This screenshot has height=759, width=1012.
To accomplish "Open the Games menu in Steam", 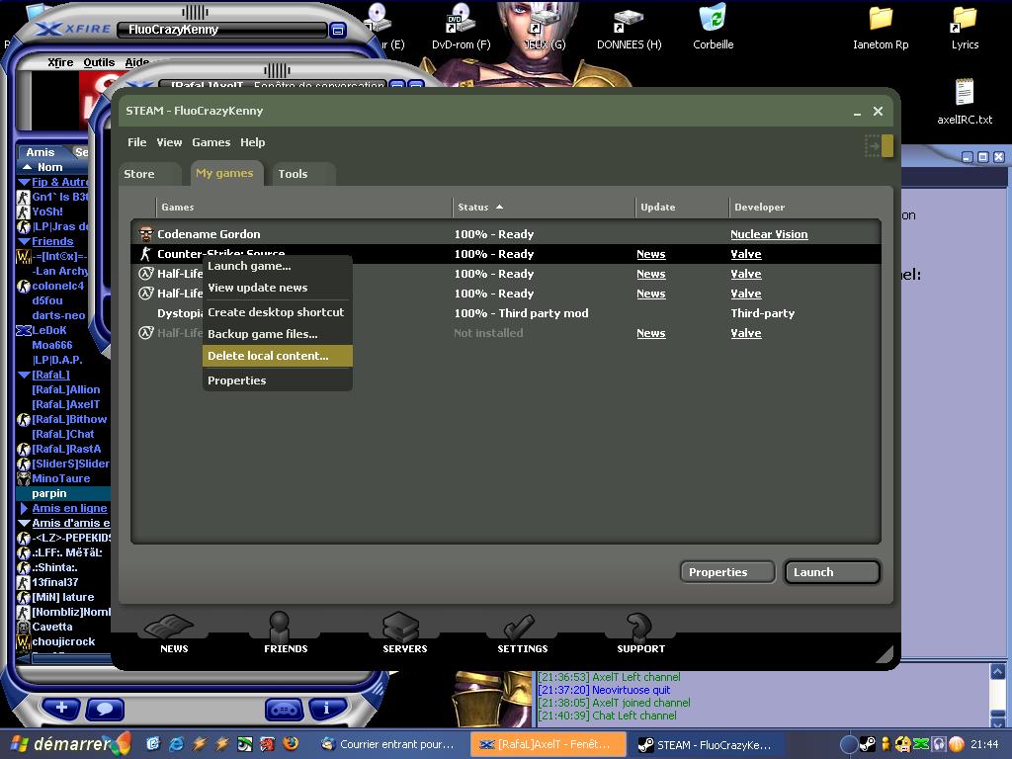I will pos(211,142).
